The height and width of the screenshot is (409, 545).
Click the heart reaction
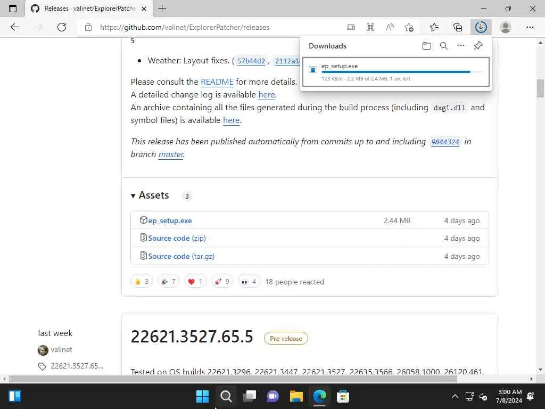pos(195,282)
